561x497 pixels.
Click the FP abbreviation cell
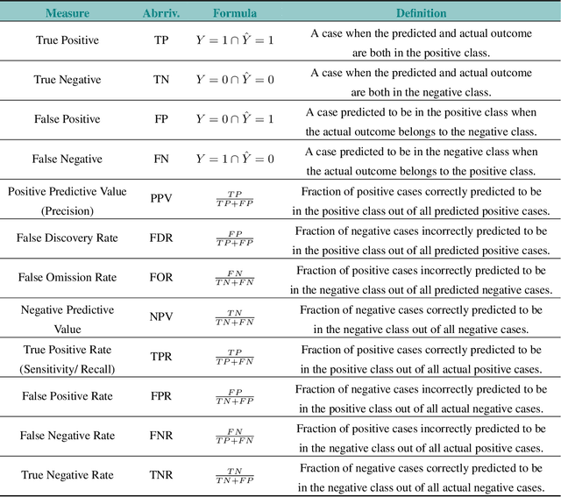(160, 119)
